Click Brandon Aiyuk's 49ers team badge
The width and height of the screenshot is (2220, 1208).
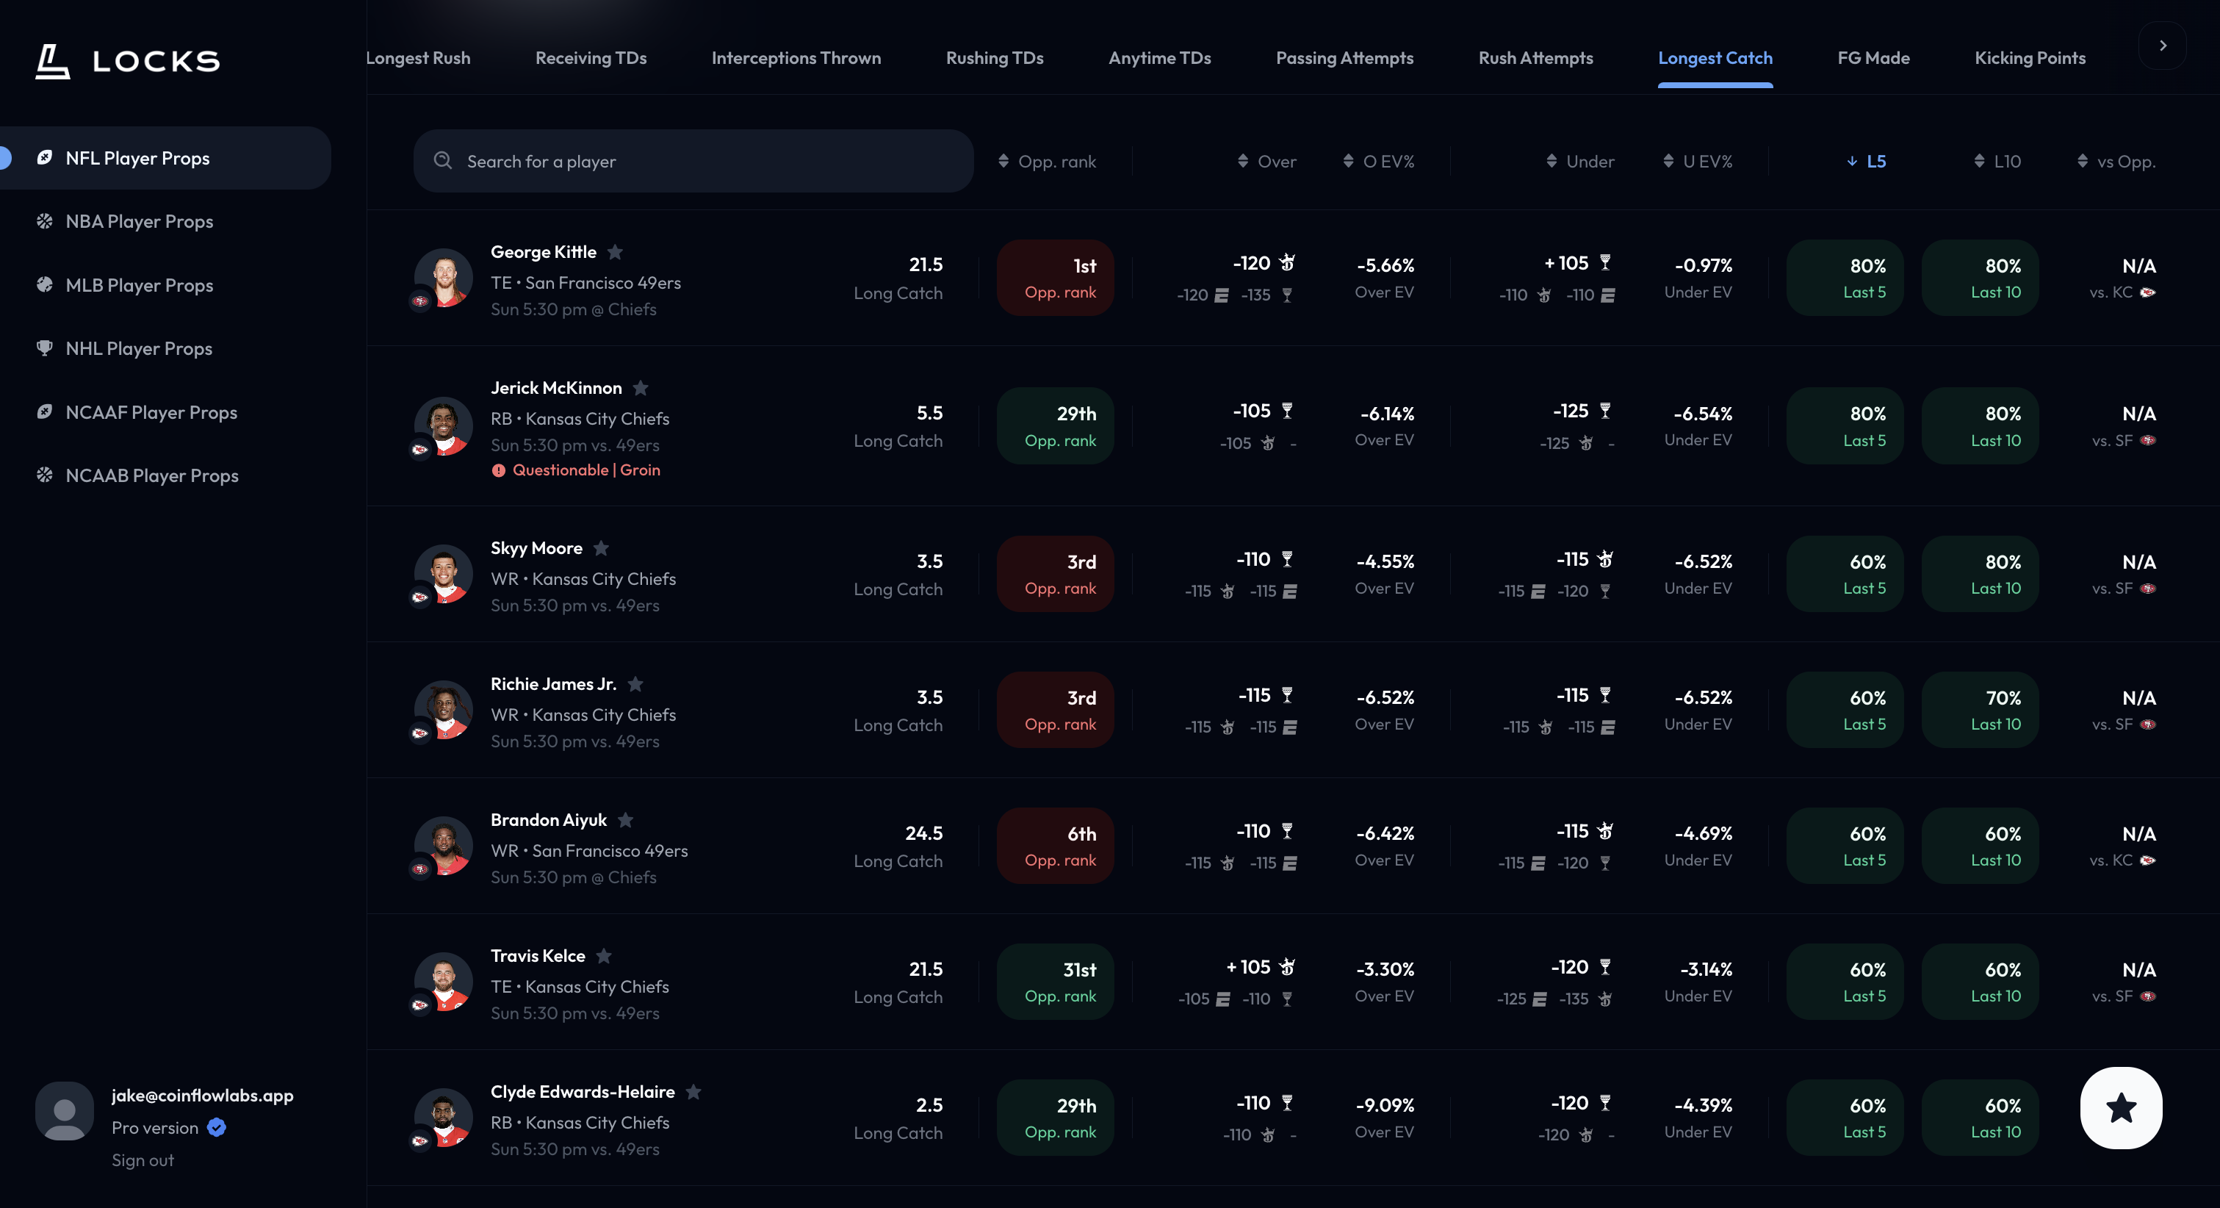click(x=419, y=869)
